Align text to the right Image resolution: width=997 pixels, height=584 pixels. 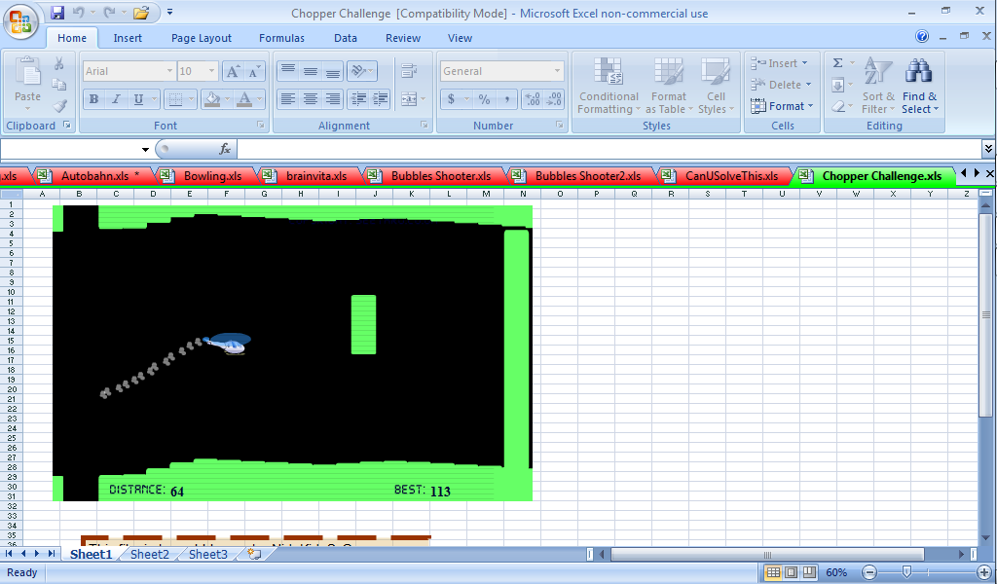pyautogui.click(x=333, y=99)
